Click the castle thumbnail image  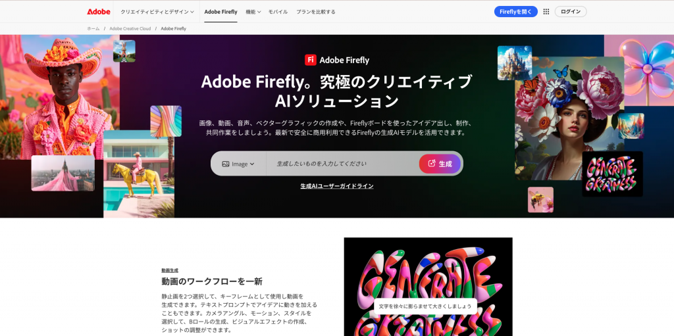[515, 62]
